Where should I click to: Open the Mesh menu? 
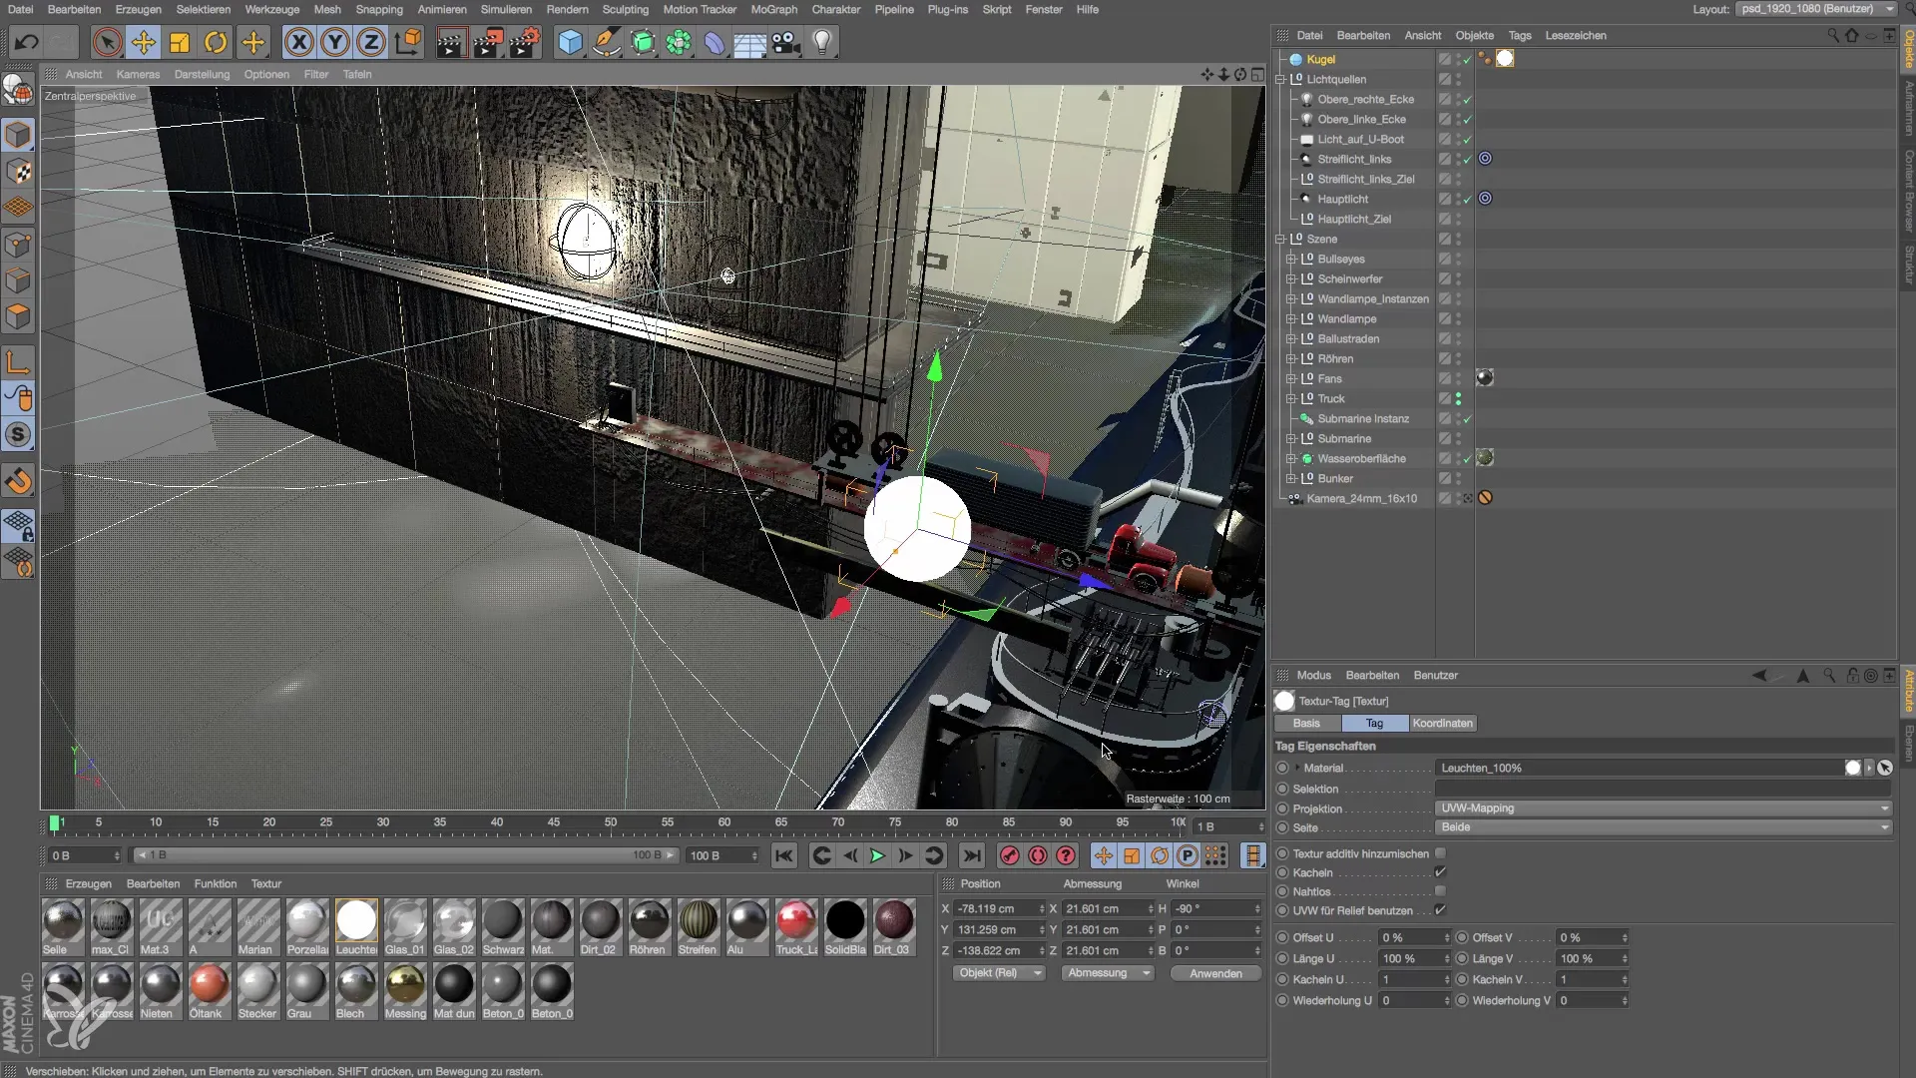(x=327, y=9)
